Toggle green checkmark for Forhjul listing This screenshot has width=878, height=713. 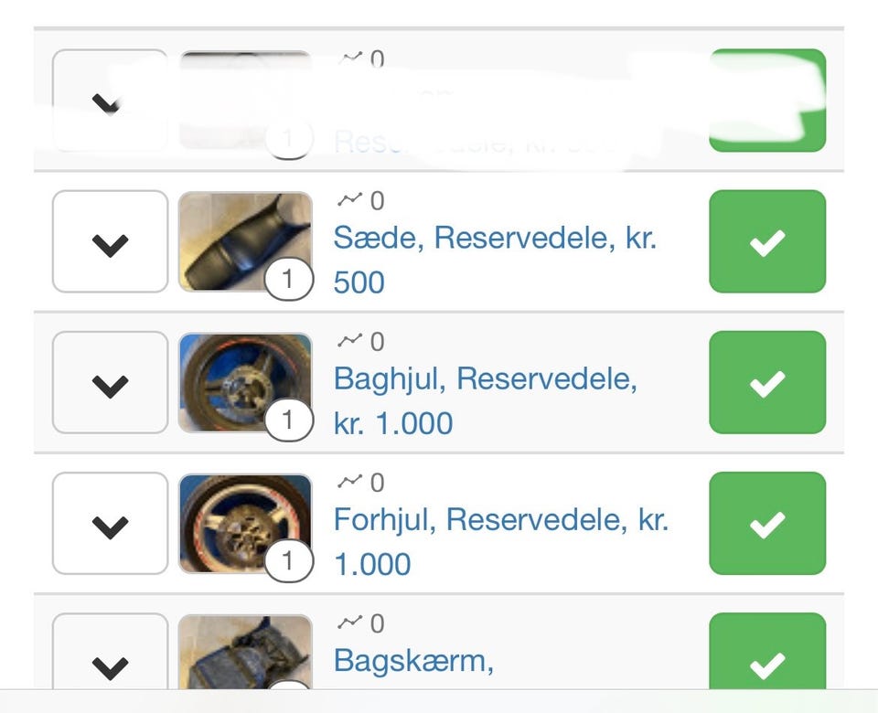(767, 524)
